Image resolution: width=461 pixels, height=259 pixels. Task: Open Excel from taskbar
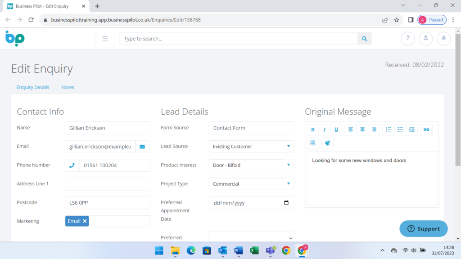coord(254,250)
